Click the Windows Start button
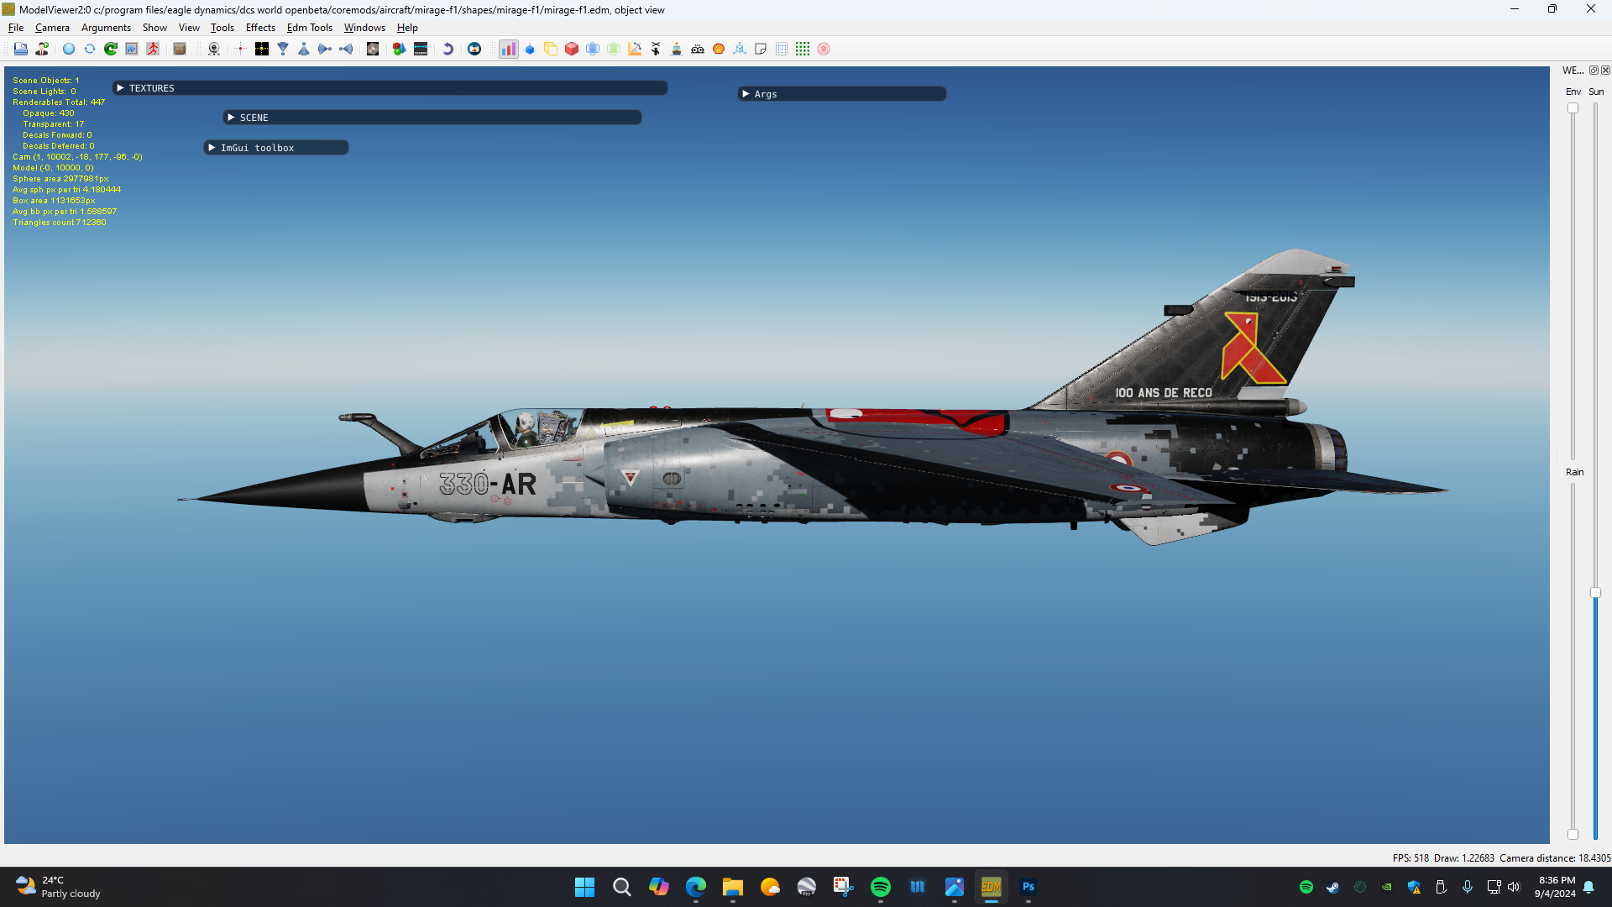The image size is (1612, 907). (x=585, y=887)
